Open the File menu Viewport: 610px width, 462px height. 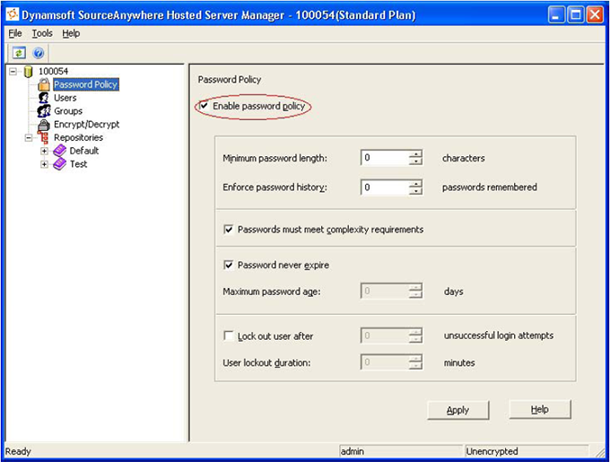[15, 33]
